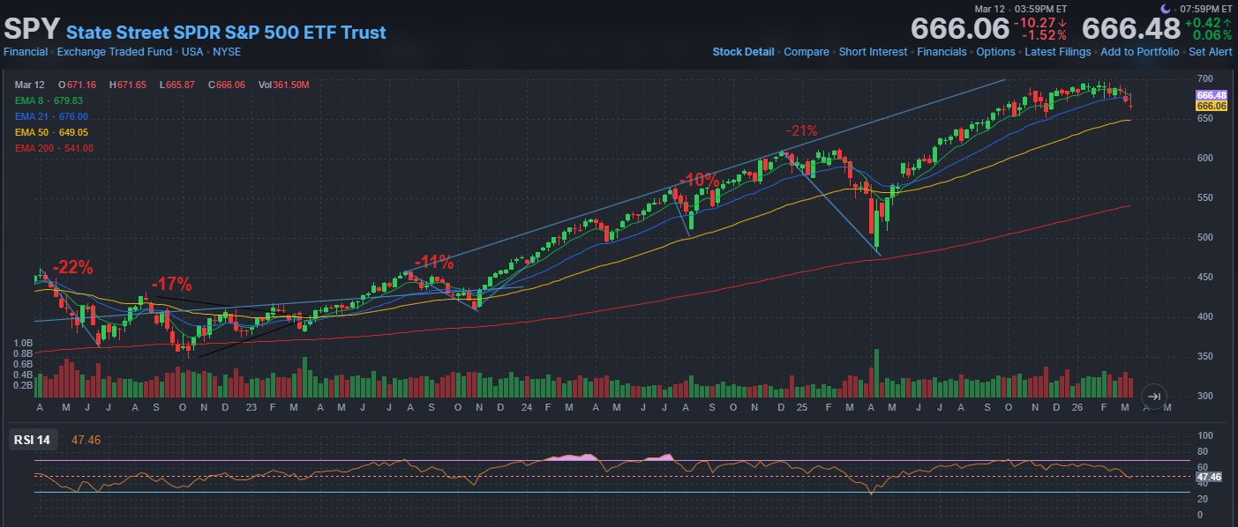Open the Options chain link
This screenshot has width=1238, height=527.
[x=995, y=51]
